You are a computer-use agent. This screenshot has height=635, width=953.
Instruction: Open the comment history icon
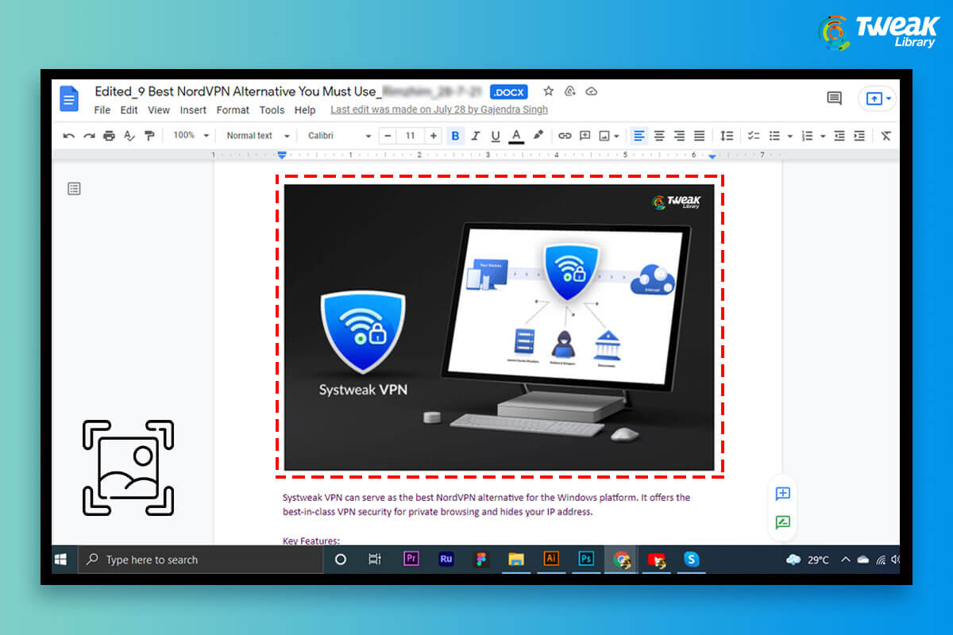pos(834,98)
